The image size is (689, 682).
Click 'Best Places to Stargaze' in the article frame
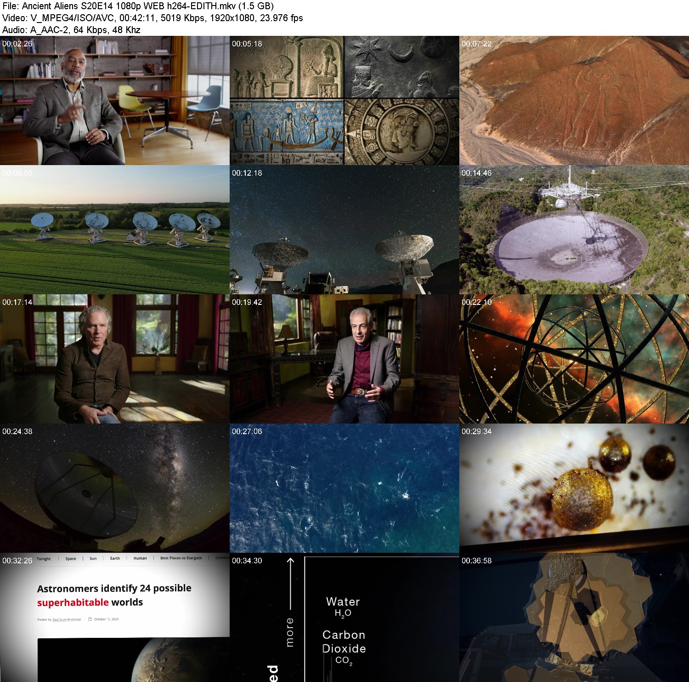point(181,558)
